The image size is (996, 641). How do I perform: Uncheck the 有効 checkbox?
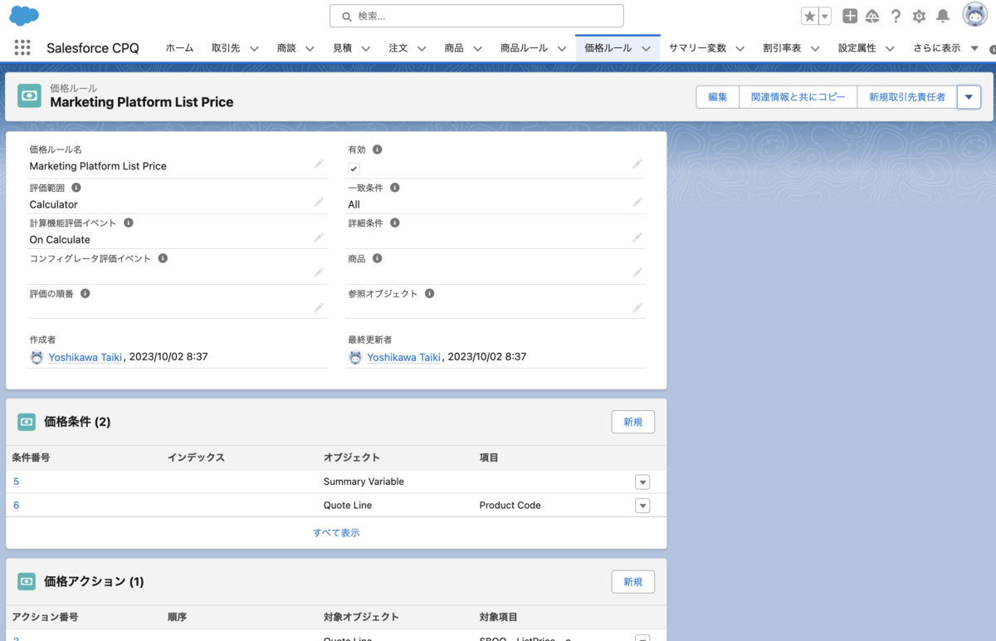click(354, 168)
